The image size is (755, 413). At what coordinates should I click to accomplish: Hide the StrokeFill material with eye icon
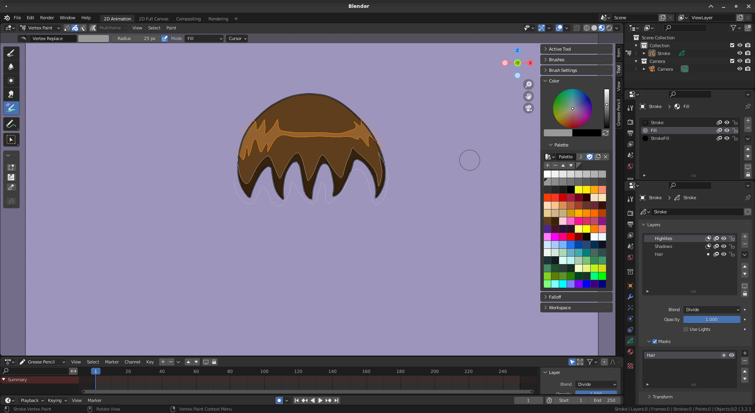[x=727, y=138]
